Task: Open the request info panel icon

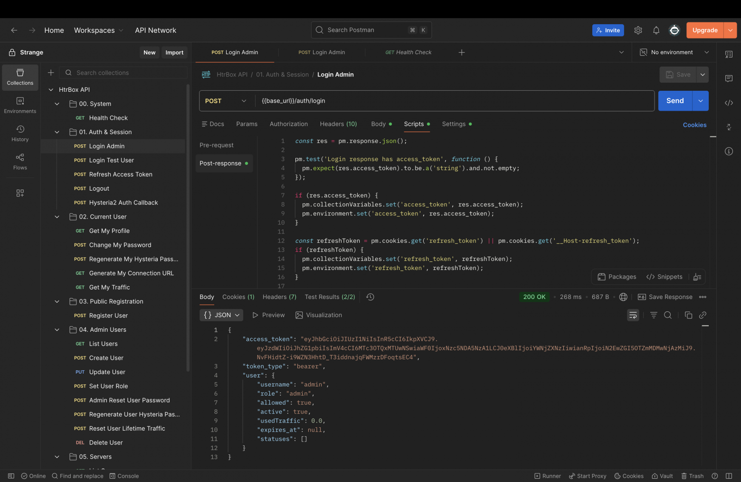Action: tap(729, 151)
